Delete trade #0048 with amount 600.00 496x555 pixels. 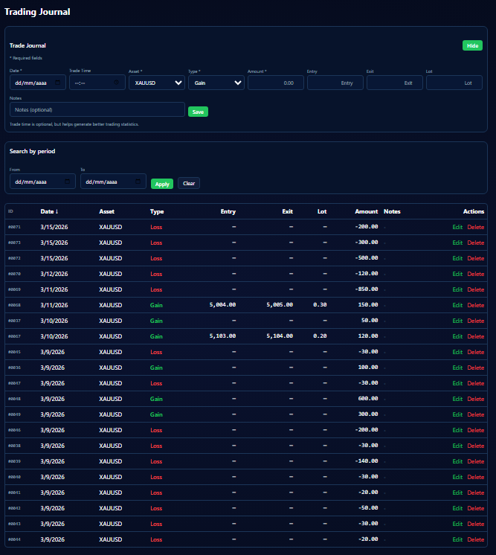(x=475, y=399)
